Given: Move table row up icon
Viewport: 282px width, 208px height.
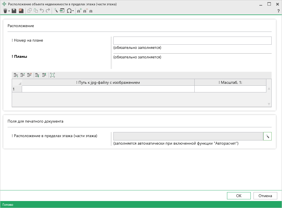Looking at the screenshot, I should pos(44,75).
